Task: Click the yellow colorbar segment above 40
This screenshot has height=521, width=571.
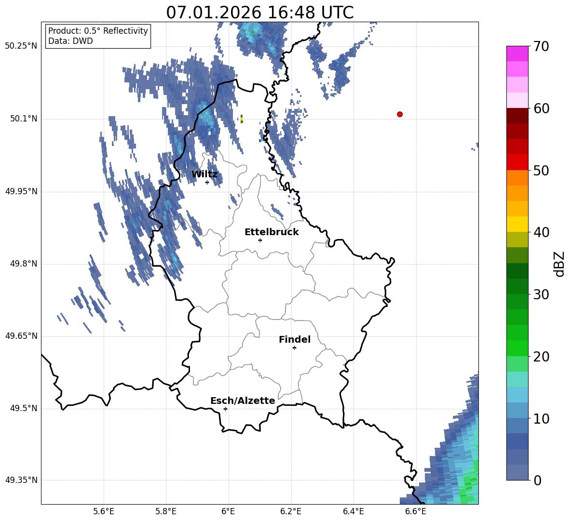Action: click(517, 224)
